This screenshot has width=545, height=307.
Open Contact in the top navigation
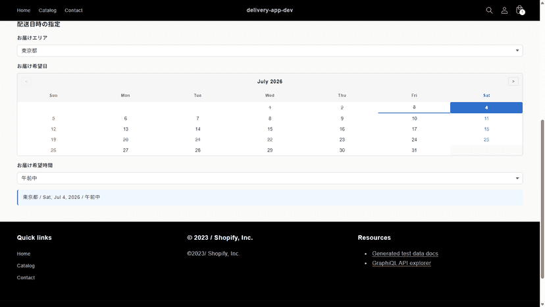click(x=74, y=11)
